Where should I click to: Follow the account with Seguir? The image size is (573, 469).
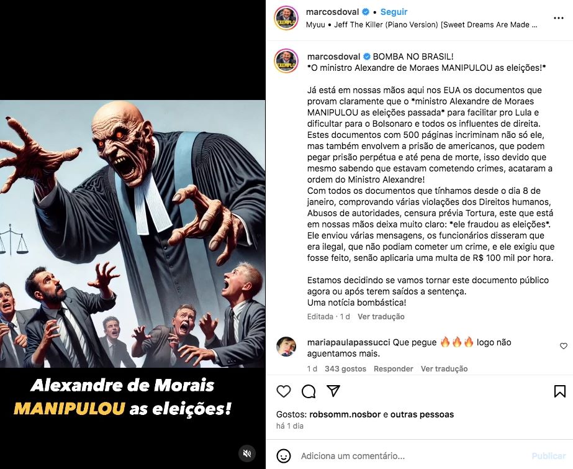394,12
